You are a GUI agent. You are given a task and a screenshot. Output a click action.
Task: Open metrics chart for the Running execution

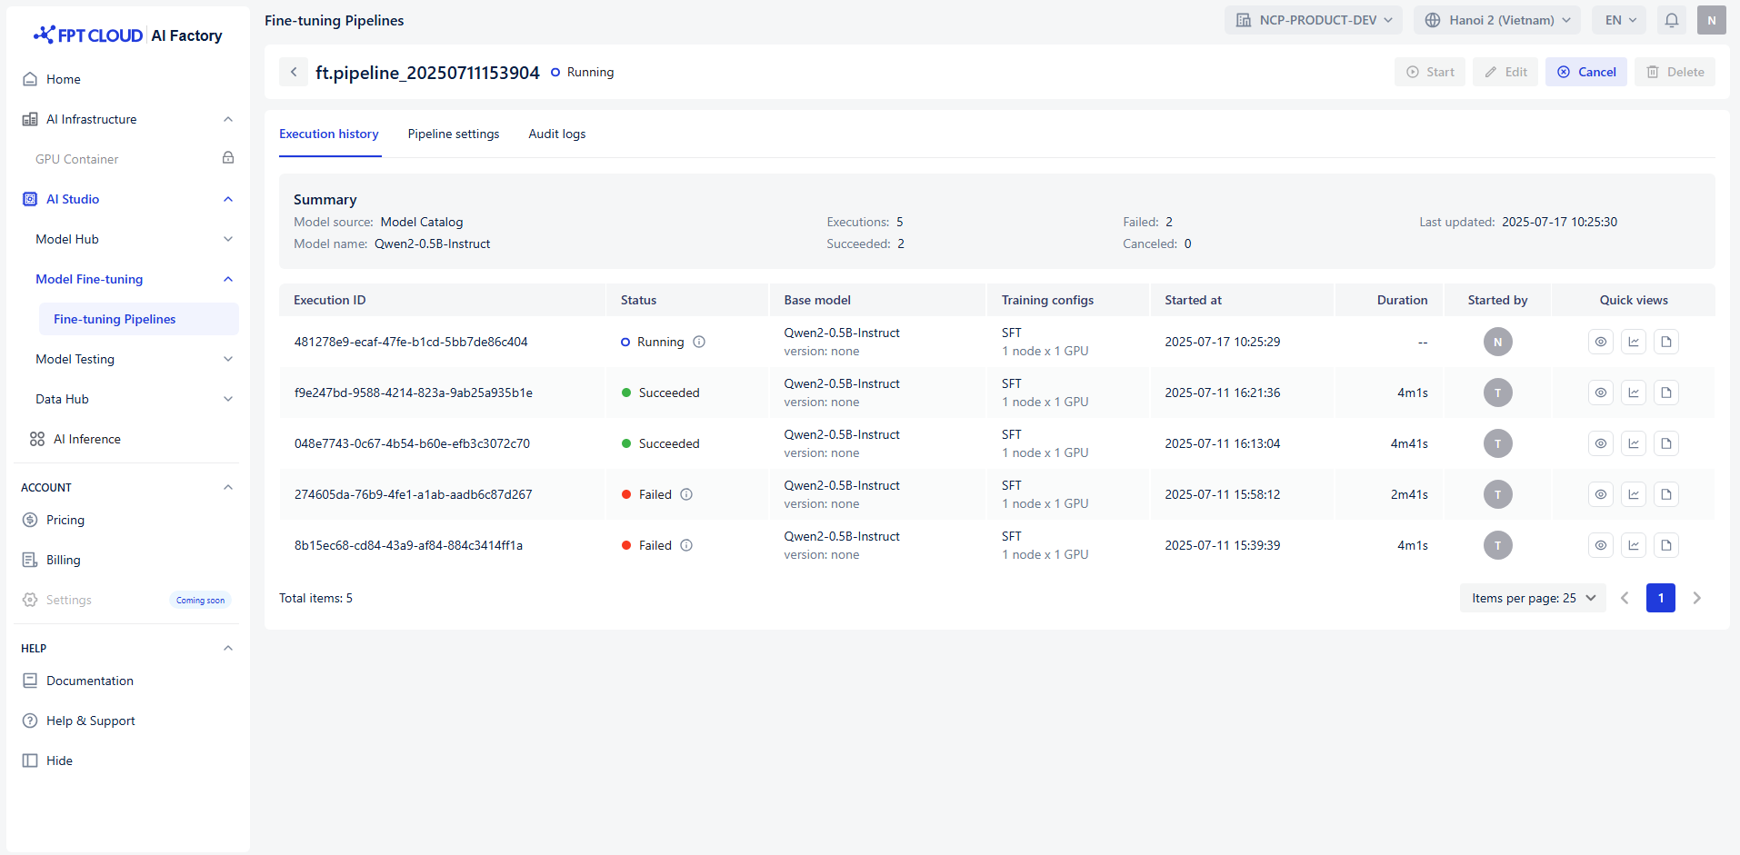coord(1633,342)
